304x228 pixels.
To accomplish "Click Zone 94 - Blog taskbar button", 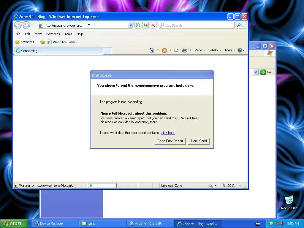I will click(x=198, y=224).
